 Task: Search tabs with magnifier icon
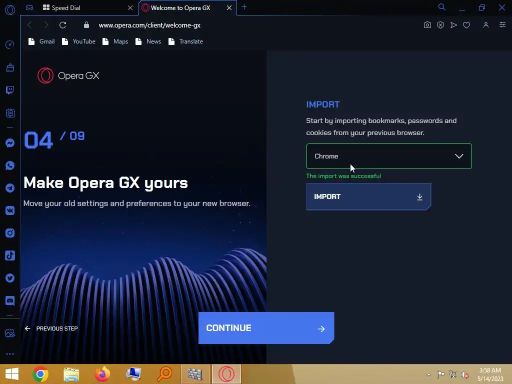(442, 7)
